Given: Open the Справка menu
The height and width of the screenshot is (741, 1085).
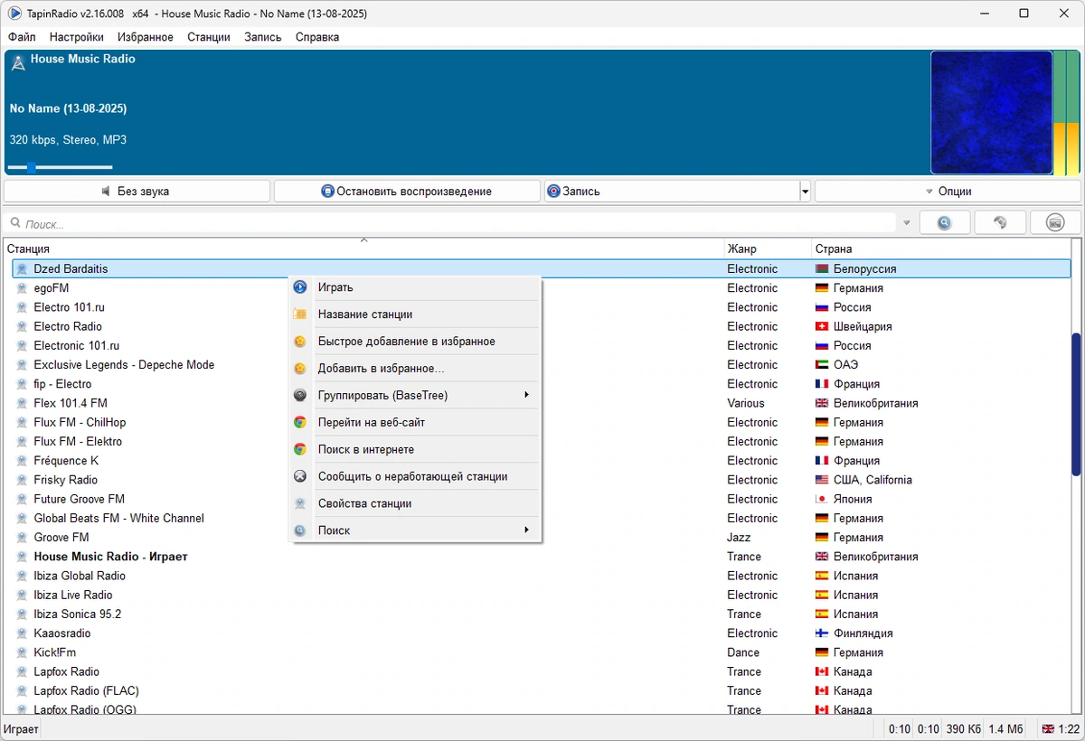Looking at the screenshot, I should [317, 37].
